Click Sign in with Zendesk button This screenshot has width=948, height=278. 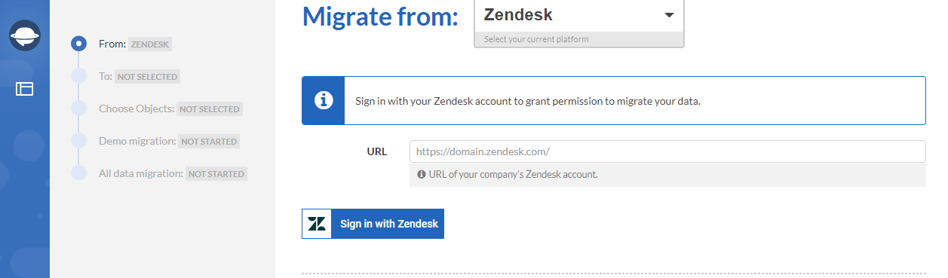(x=373, y=224)
